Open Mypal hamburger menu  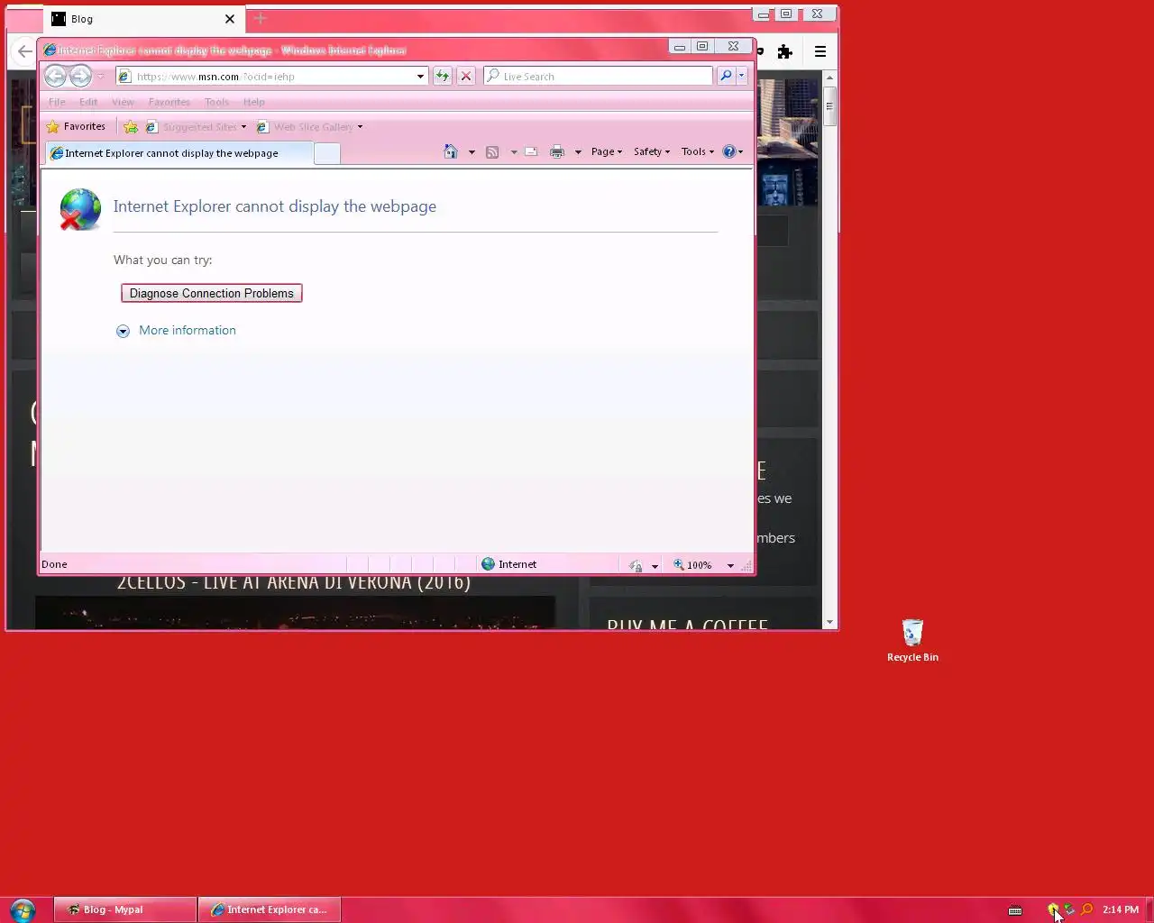(x=820, y=51)
